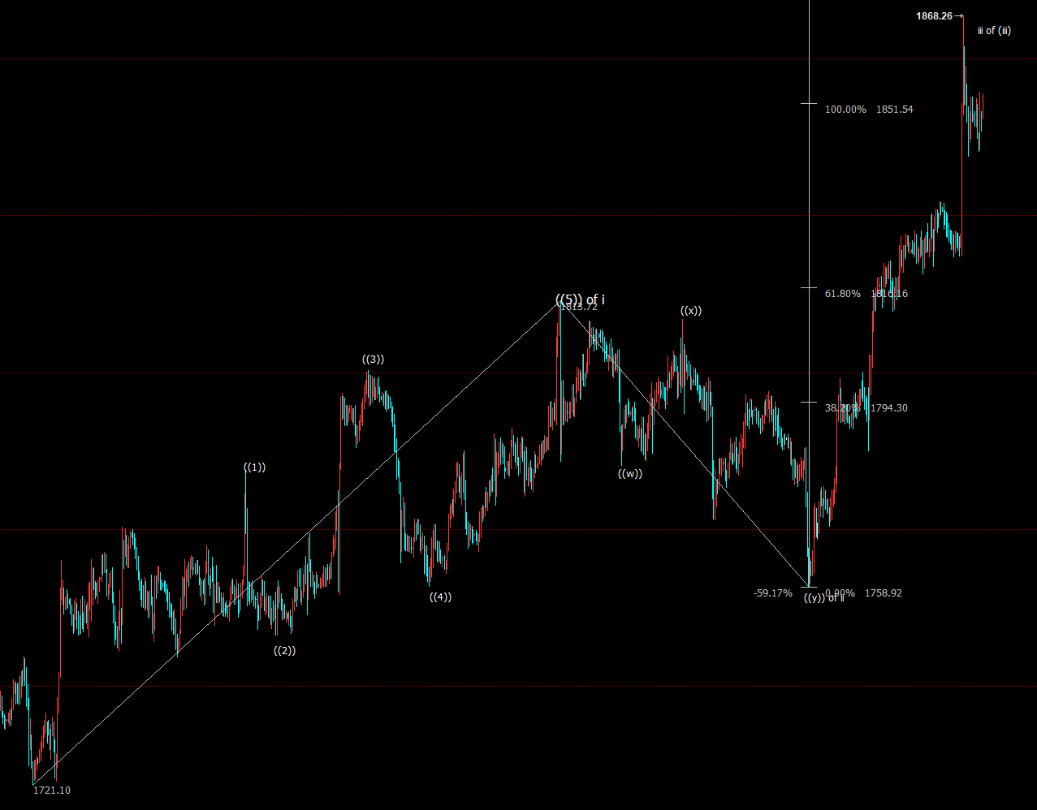Select the ((2)) wave label
Image resolution: width=1037 pixels, height=810 pixels.
[284, 651]
